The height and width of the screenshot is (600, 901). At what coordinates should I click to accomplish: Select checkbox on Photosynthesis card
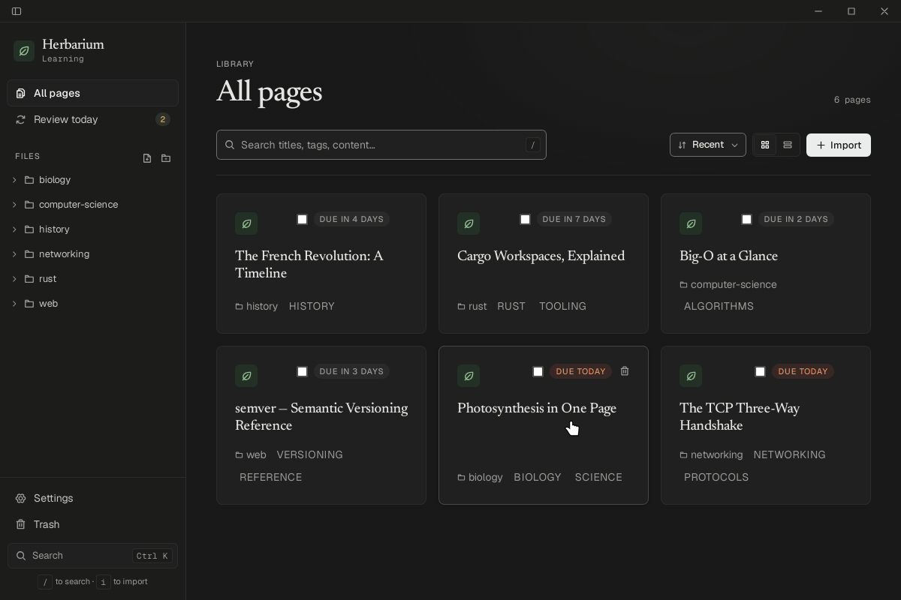[538, 371]
